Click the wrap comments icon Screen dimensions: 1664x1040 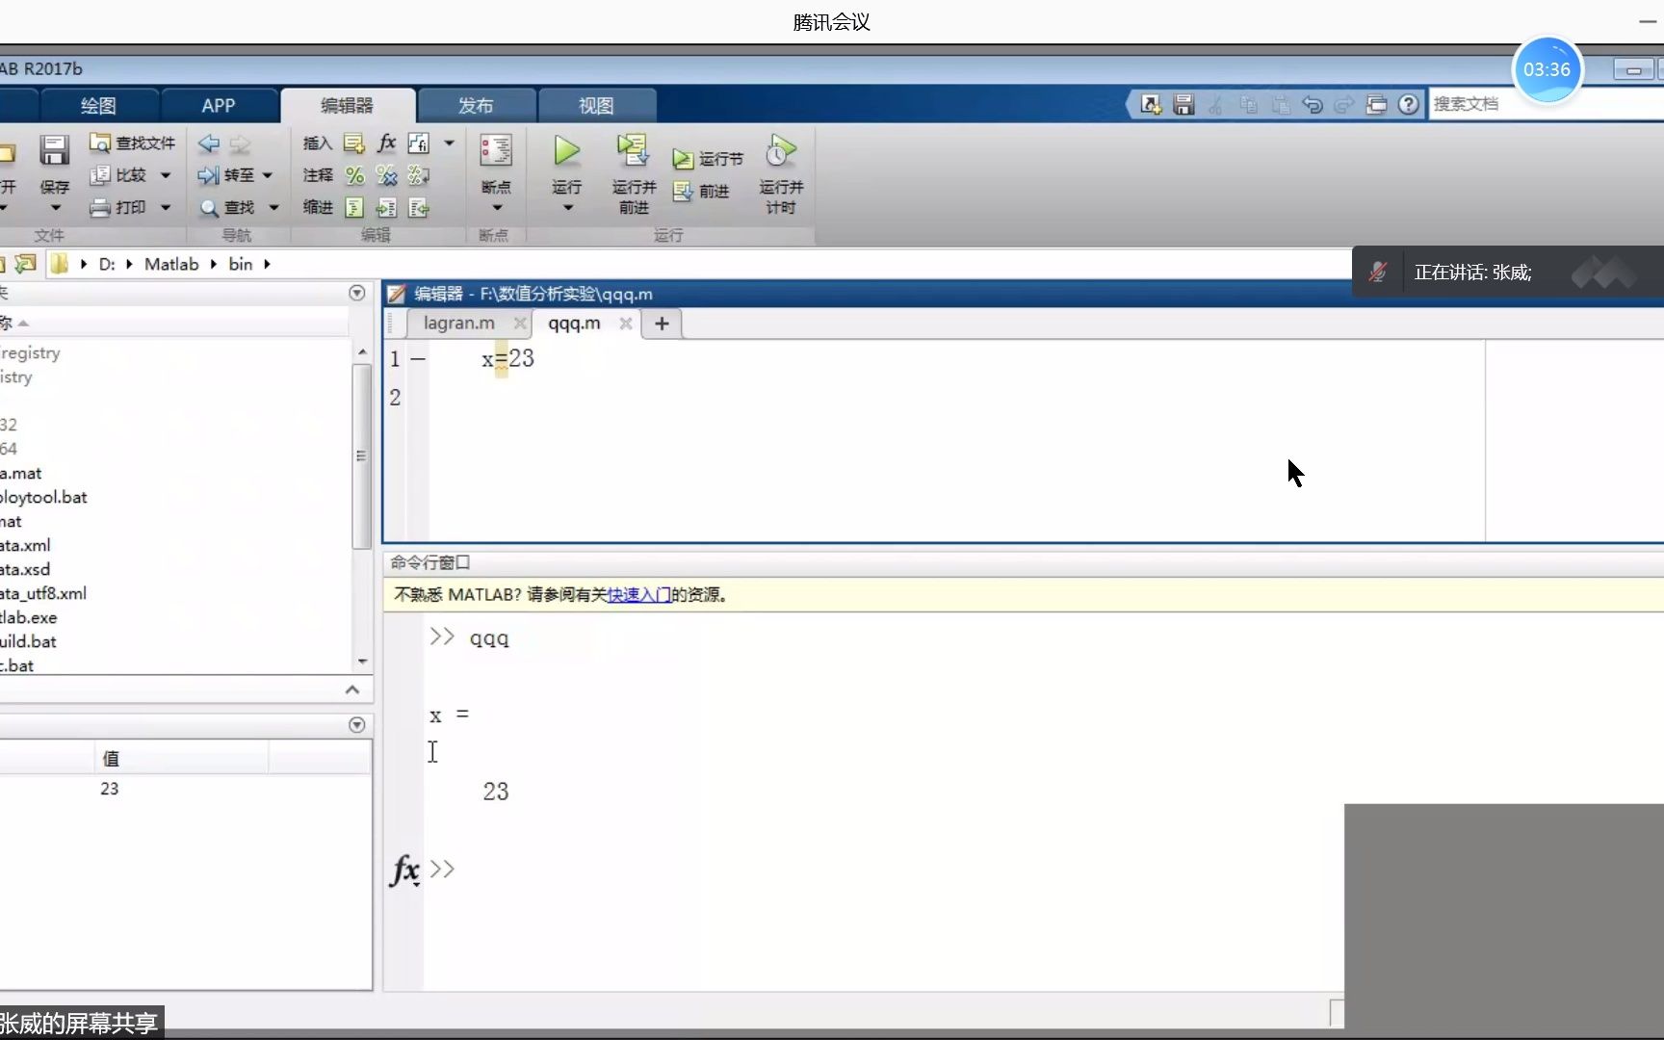coord(419,175)
